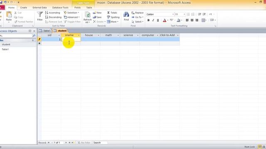Screen dimensions: 266x149
Task: Go to first record arrow
Action: tap(49, 143)
